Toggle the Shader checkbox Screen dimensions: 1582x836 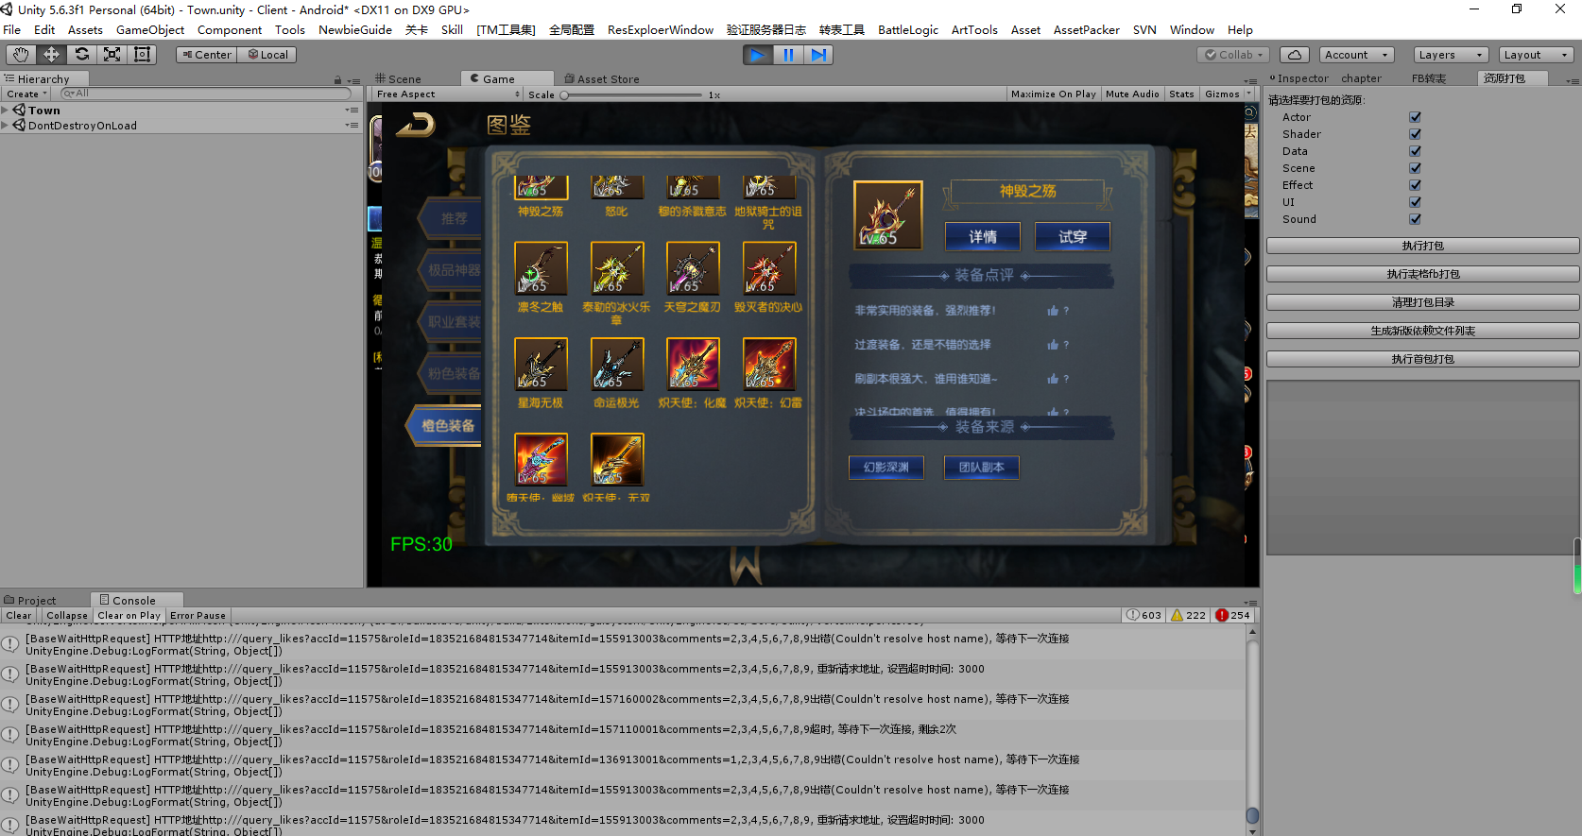(1415, 134)
